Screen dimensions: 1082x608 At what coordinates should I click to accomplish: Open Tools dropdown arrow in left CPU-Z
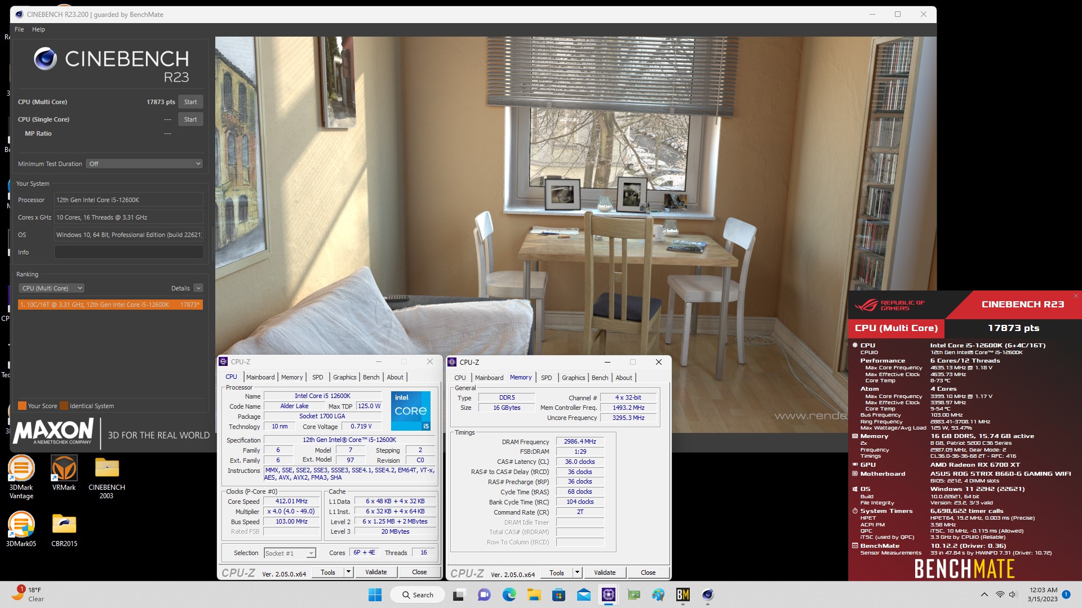(x=348, y=573)
